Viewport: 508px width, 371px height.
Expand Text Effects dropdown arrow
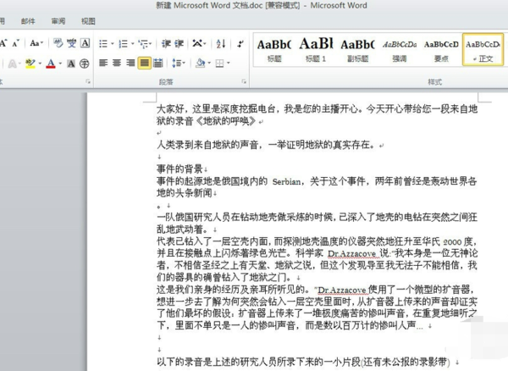point(19,64)
